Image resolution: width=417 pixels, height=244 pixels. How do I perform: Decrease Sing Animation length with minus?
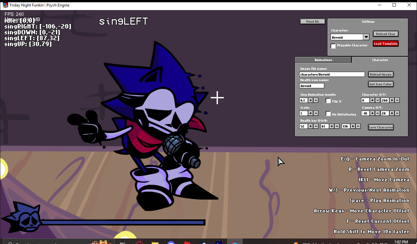tap(316, 100)
